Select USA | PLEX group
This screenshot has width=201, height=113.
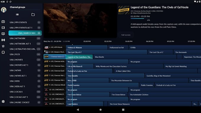[x=25, y=54]
